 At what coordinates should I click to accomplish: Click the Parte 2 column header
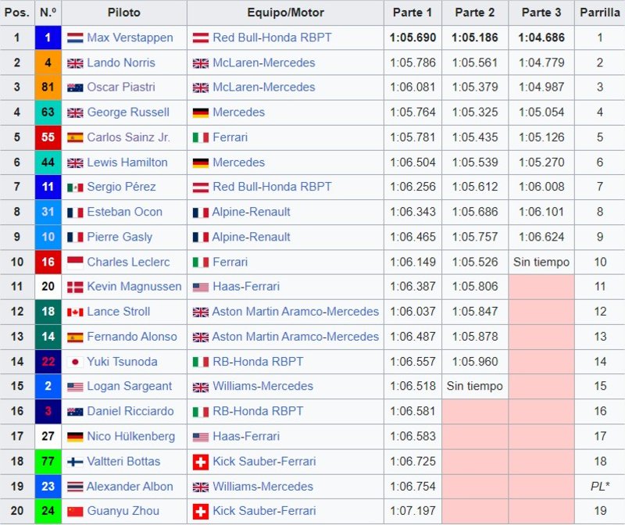click(475, 12)
